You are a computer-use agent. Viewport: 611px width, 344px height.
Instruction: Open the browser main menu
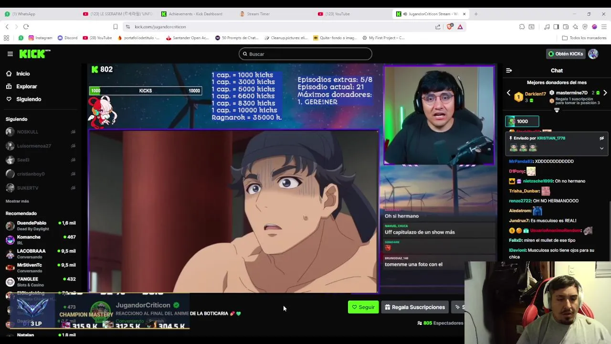604,27
